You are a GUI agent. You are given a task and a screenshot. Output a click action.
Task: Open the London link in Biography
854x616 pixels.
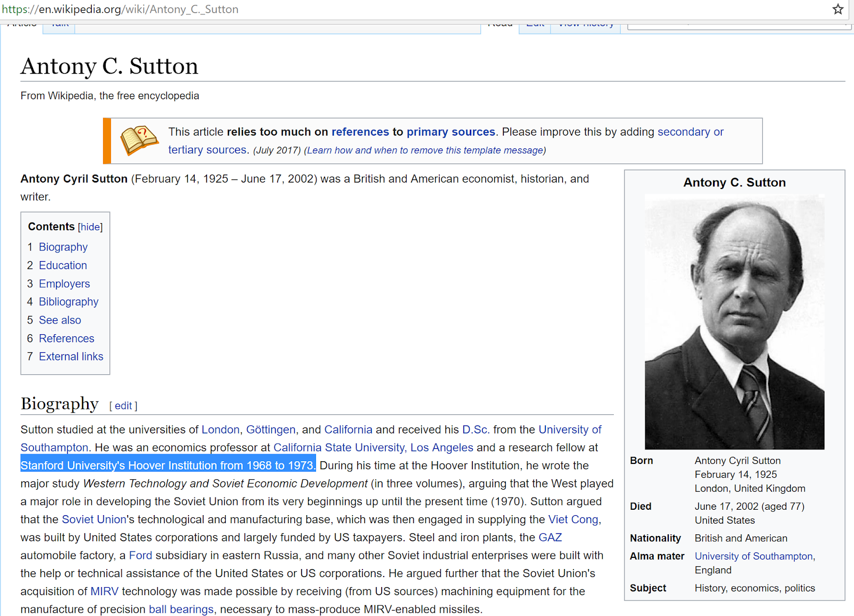click(x=220, y=430)
